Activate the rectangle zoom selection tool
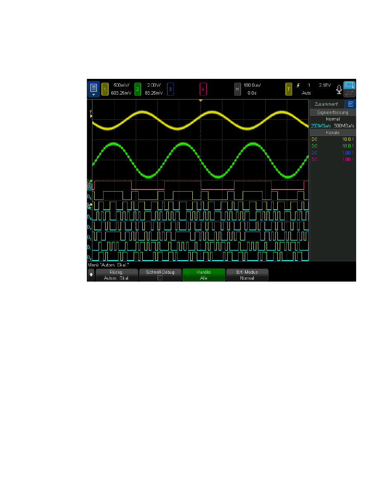Screen dimensions: 392x481 coord(349,85)
